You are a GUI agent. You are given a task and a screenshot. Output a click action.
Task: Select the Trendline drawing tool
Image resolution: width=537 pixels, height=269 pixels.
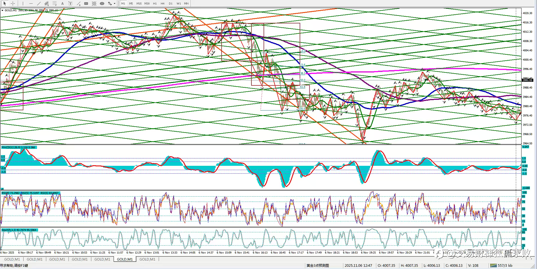click(39, 4)
